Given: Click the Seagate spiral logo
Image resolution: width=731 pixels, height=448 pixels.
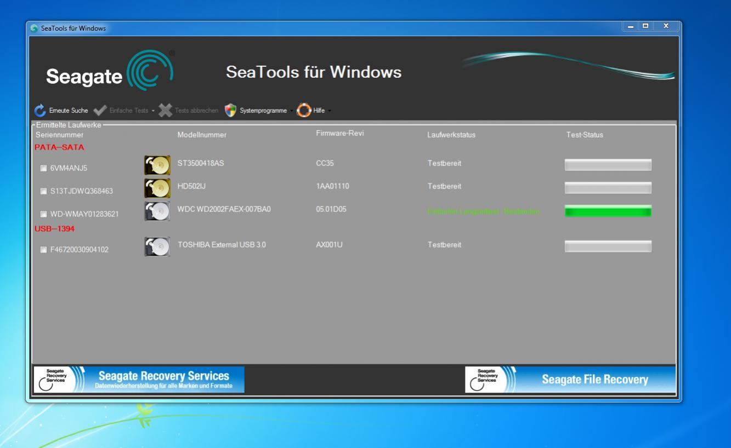Looking at the screenshot, I should [x=150, y=71].
